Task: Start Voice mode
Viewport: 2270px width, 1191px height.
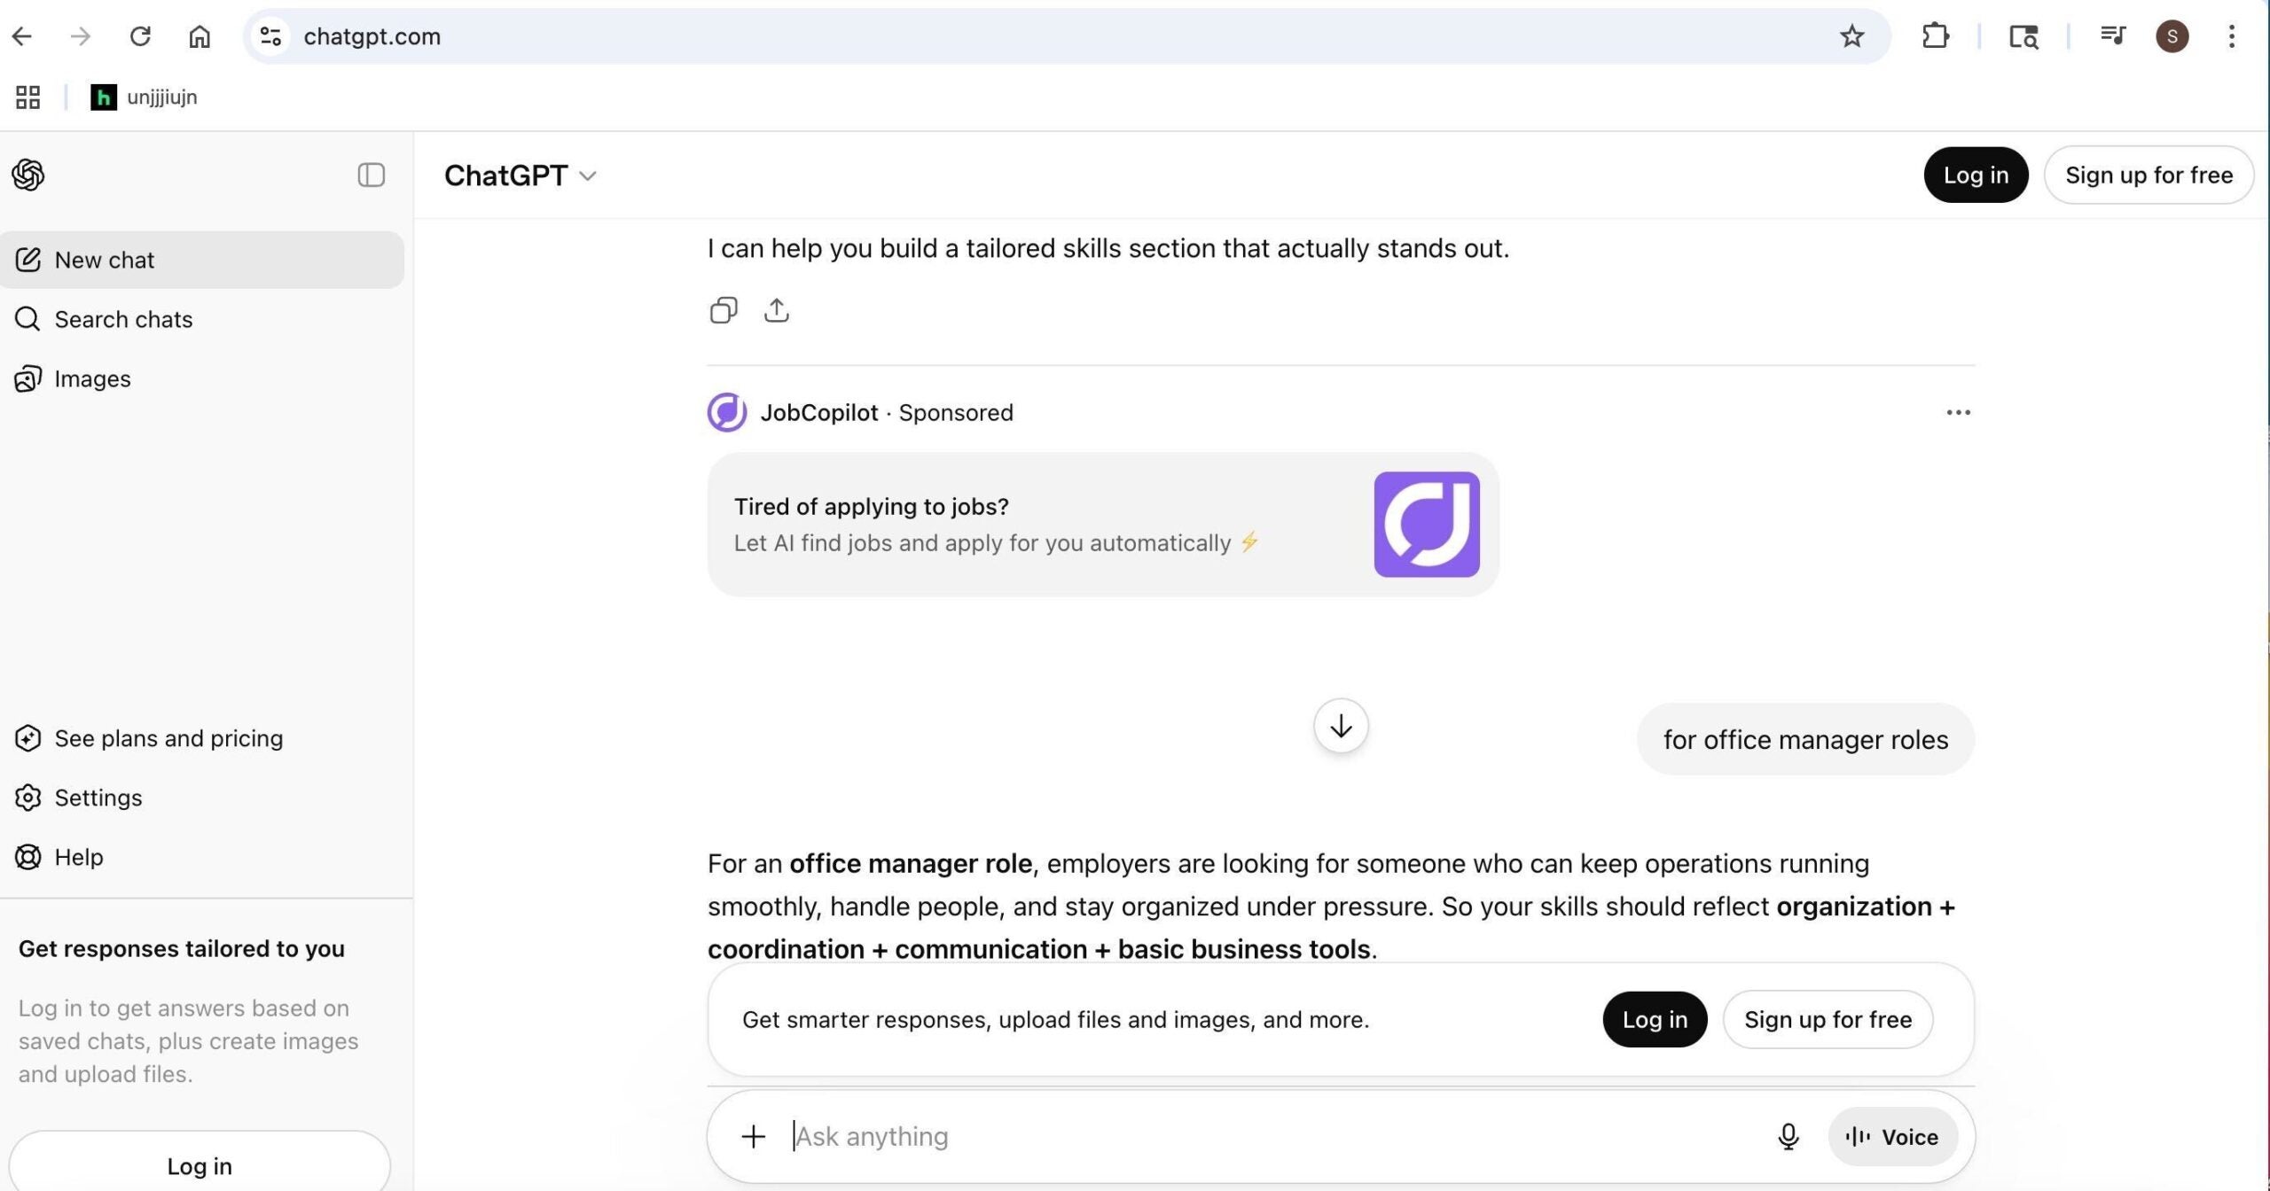Action: coord(1892,1136)
